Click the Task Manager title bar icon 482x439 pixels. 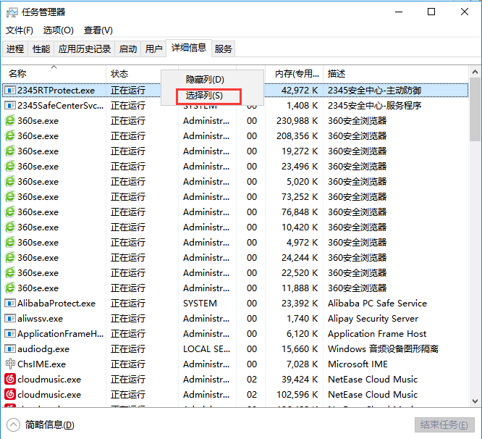point(12,12)
